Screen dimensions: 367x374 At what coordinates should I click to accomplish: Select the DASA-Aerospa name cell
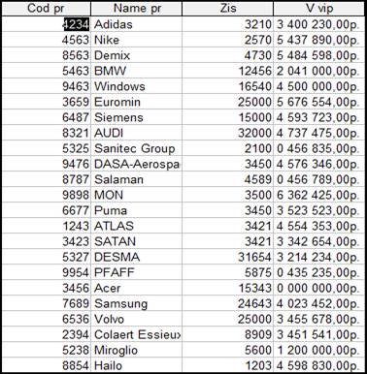pos(137,164)
